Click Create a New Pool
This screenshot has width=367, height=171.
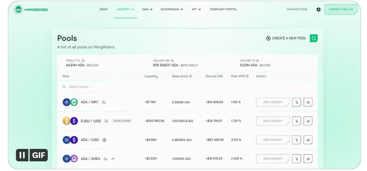tap(286, 38)
